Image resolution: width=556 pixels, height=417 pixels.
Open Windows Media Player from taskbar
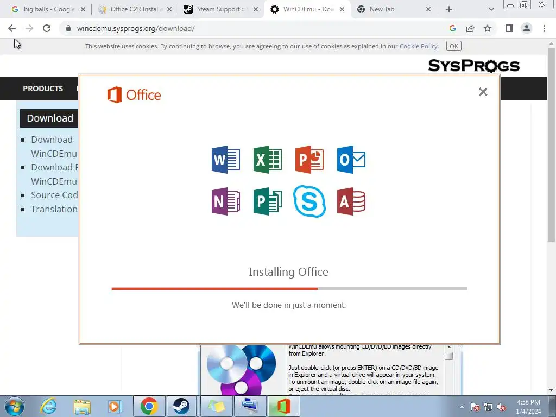pos(115,406)
